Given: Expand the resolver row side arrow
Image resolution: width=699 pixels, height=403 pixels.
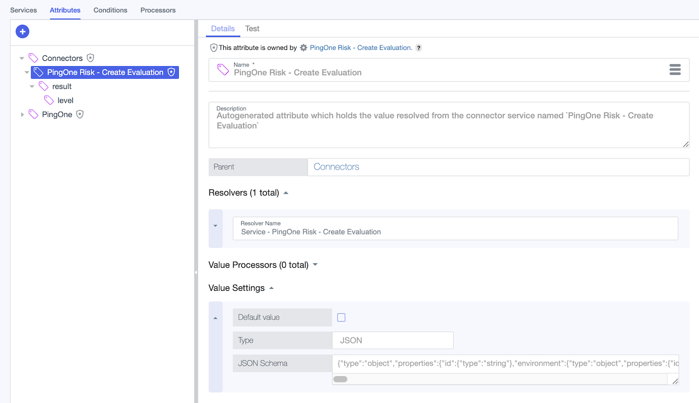Looking at the screenshot, I should point(216,226).
